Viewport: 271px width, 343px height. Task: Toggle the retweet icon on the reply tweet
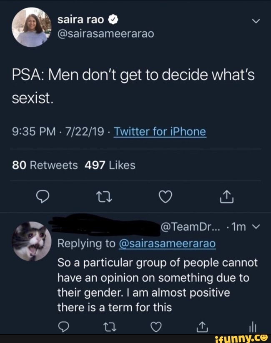[109, 327]
